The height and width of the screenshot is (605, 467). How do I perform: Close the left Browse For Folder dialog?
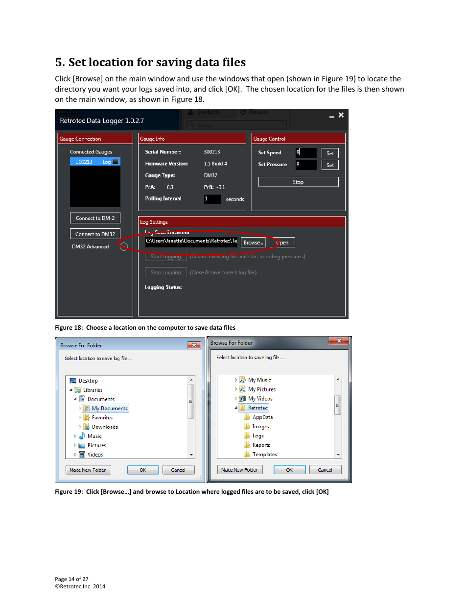tap(194, 345)
